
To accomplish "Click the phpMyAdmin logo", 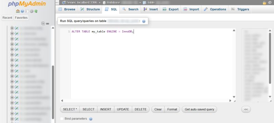I will [x=27, y=4].
